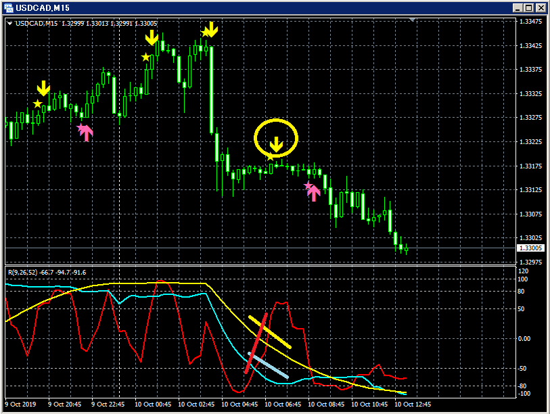This screenshot has width=550, height=414.
Task: Click the OHLC text 'USDCAD,M15 1.32999 1.33013'
Action: pyautogui.click(x=62, y=24)
